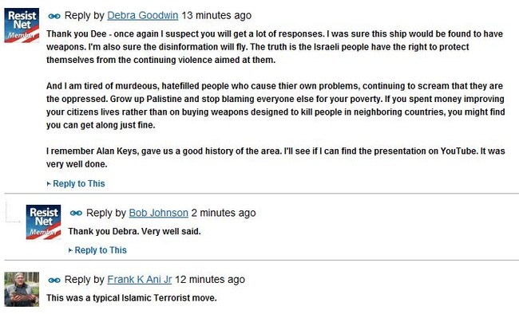This screenshot has height=314, width=519.
Task: Click the paragraph mentioning Alan Keys
Action: click(x=275, y=158)
